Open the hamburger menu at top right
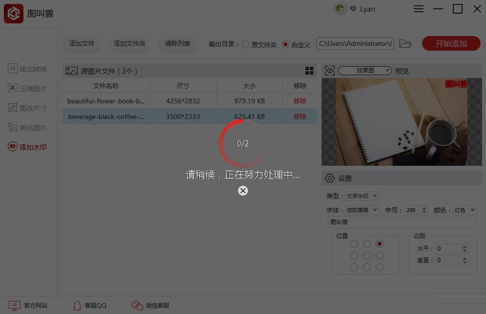 click(418, 9)
